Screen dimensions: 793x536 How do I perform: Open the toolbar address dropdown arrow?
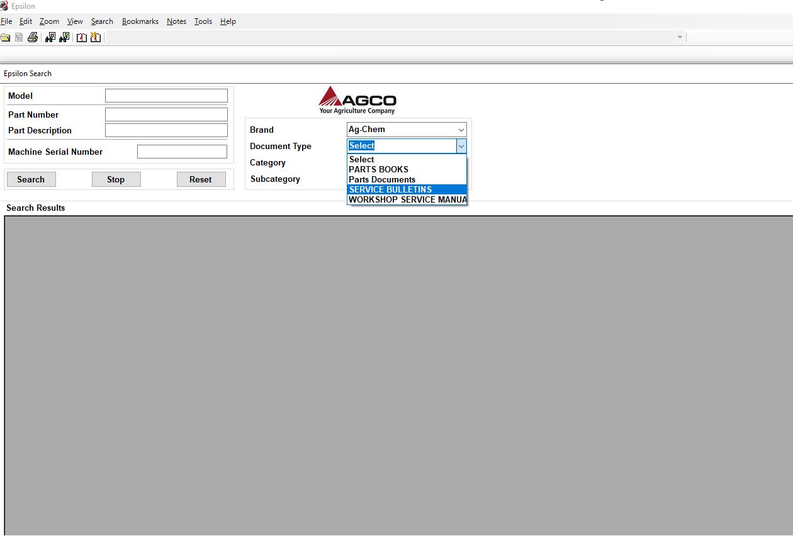click(680, 37)
